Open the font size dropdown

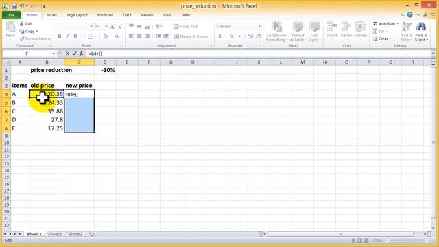pos(106,26)
